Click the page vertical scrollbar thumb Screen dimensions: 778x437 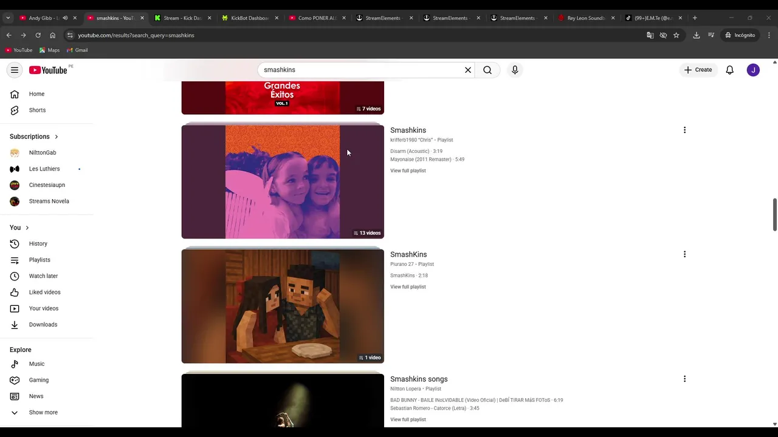(774, 214)
